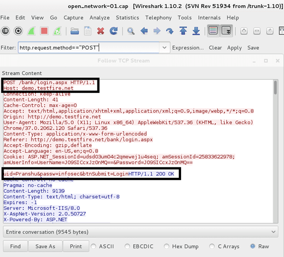Select Hex Dump display format
This screenshot has height=257, width=284.
[x=167, y=246]
